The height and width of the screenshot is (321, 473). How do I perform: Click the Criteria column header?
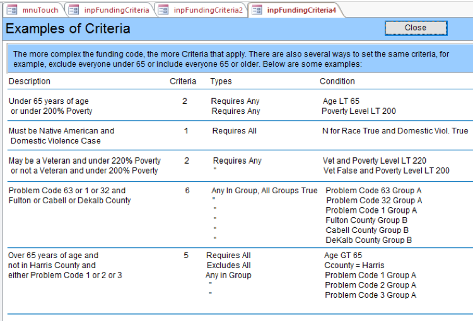183,81
